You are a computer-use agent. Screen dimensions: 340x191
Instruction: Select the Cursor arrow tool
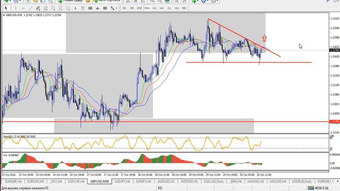[6, 8]
